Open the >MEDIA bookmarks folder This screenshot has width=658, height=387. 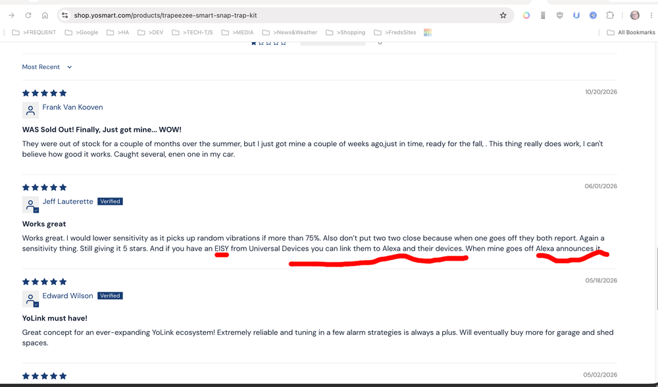click(238, 32)
